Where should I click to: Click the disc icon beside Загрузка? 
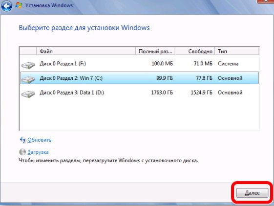pos(22,152)
